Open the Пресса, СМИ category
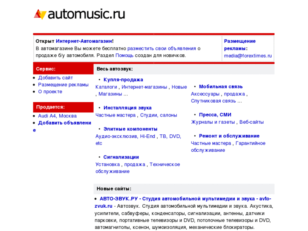 pos(215,115)
